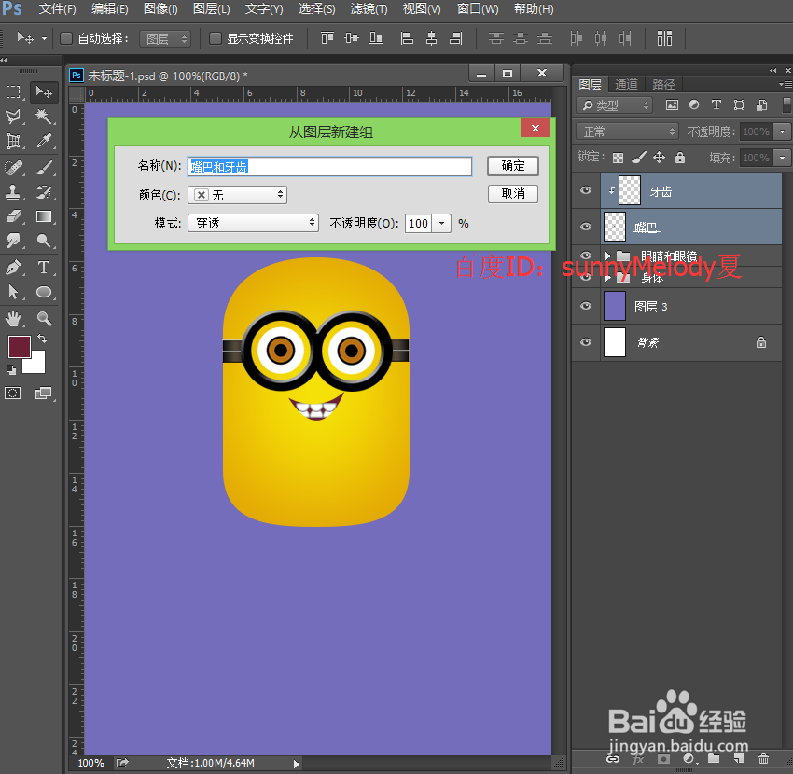This screenshot has height=774, width=793.
Task: Click the 名称 name input field
Action: [x=329, y=166]
